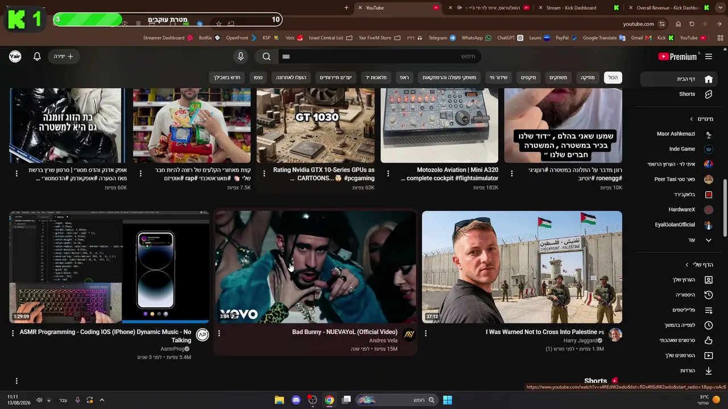Open volume control in the system tray
Screen dimensions: 728x409
(x=39, y=400)
